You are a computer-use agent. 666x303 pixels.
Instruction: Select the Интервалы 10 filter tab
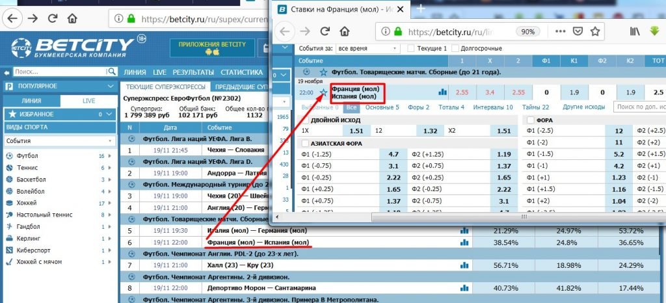pos(493,107)
